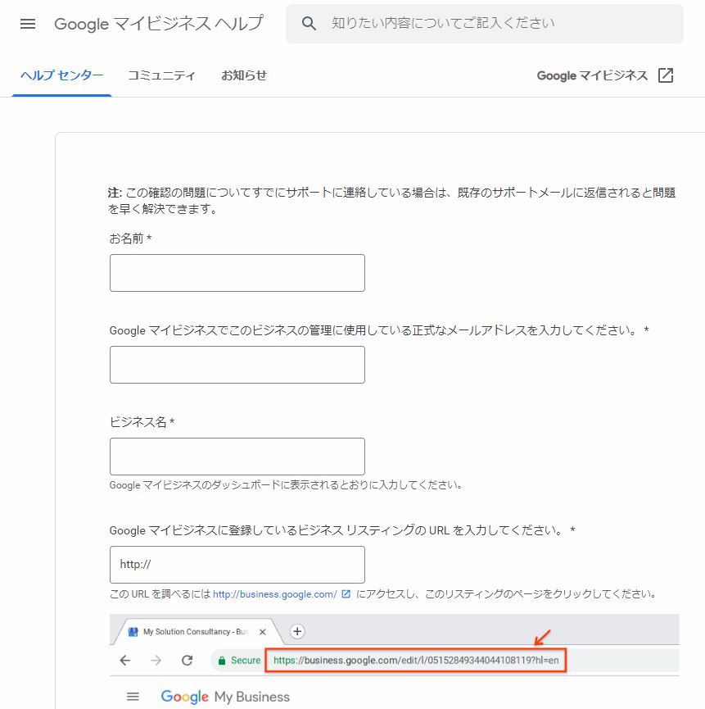The width and height of the screenshot is (705, 709).
Task: Click the open-in-new icon after business.google.com link
Action: tap(346, 594)
